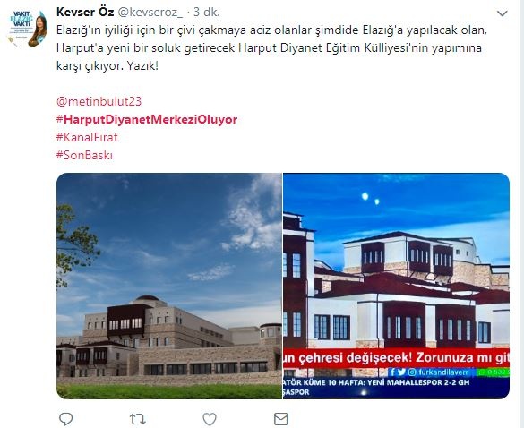Like the tweet with the heart icon

click(x=210, y=419)
